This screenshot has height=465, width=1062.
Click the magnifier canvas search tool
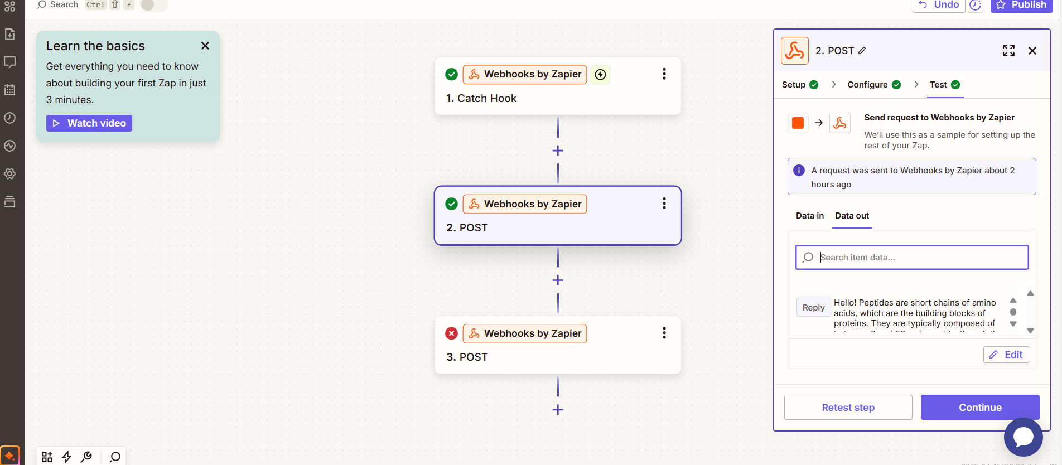115,457
